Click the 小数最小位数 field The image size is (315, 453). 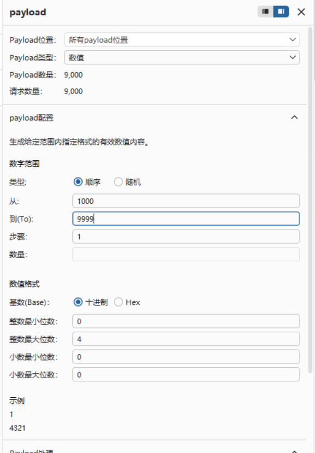tap(186, 357)
